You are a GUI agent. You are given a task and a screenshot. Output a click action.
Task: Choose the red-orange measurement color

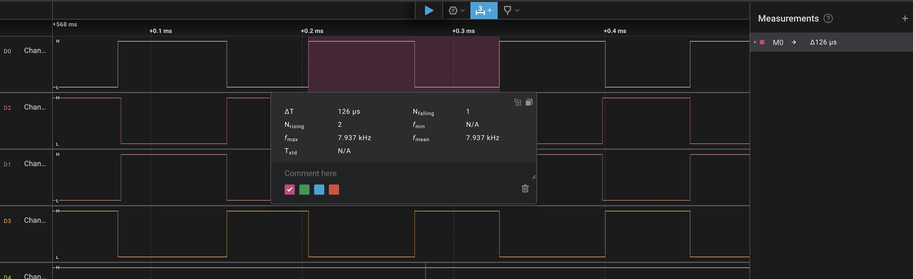tap(334, 190)
